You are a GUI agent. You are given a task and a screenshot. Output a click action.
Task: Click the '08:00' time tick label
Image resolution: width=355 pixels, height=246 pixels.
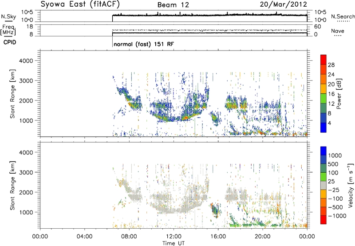coord(129,237)
